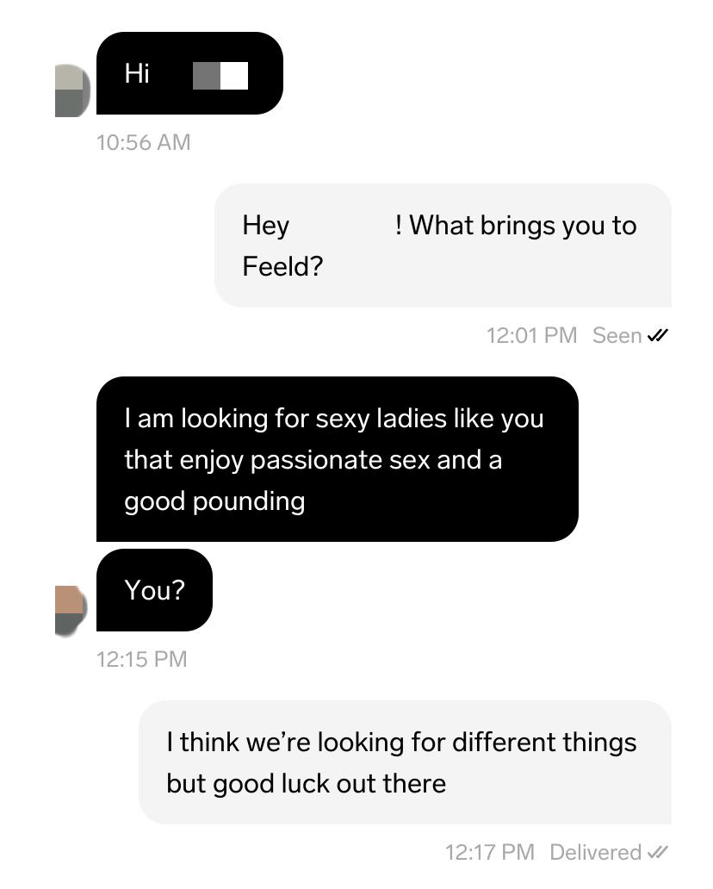
Task: Click the "Seen" status label
Action: click(617, 336)
